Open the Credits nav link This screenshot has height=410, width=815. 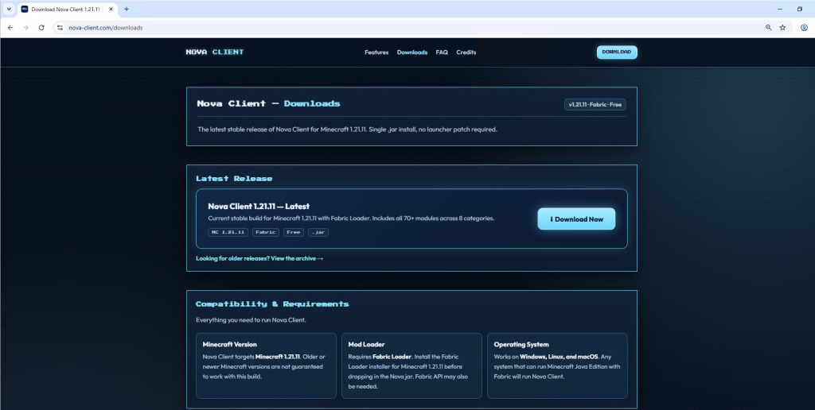(x=466, y=52)
